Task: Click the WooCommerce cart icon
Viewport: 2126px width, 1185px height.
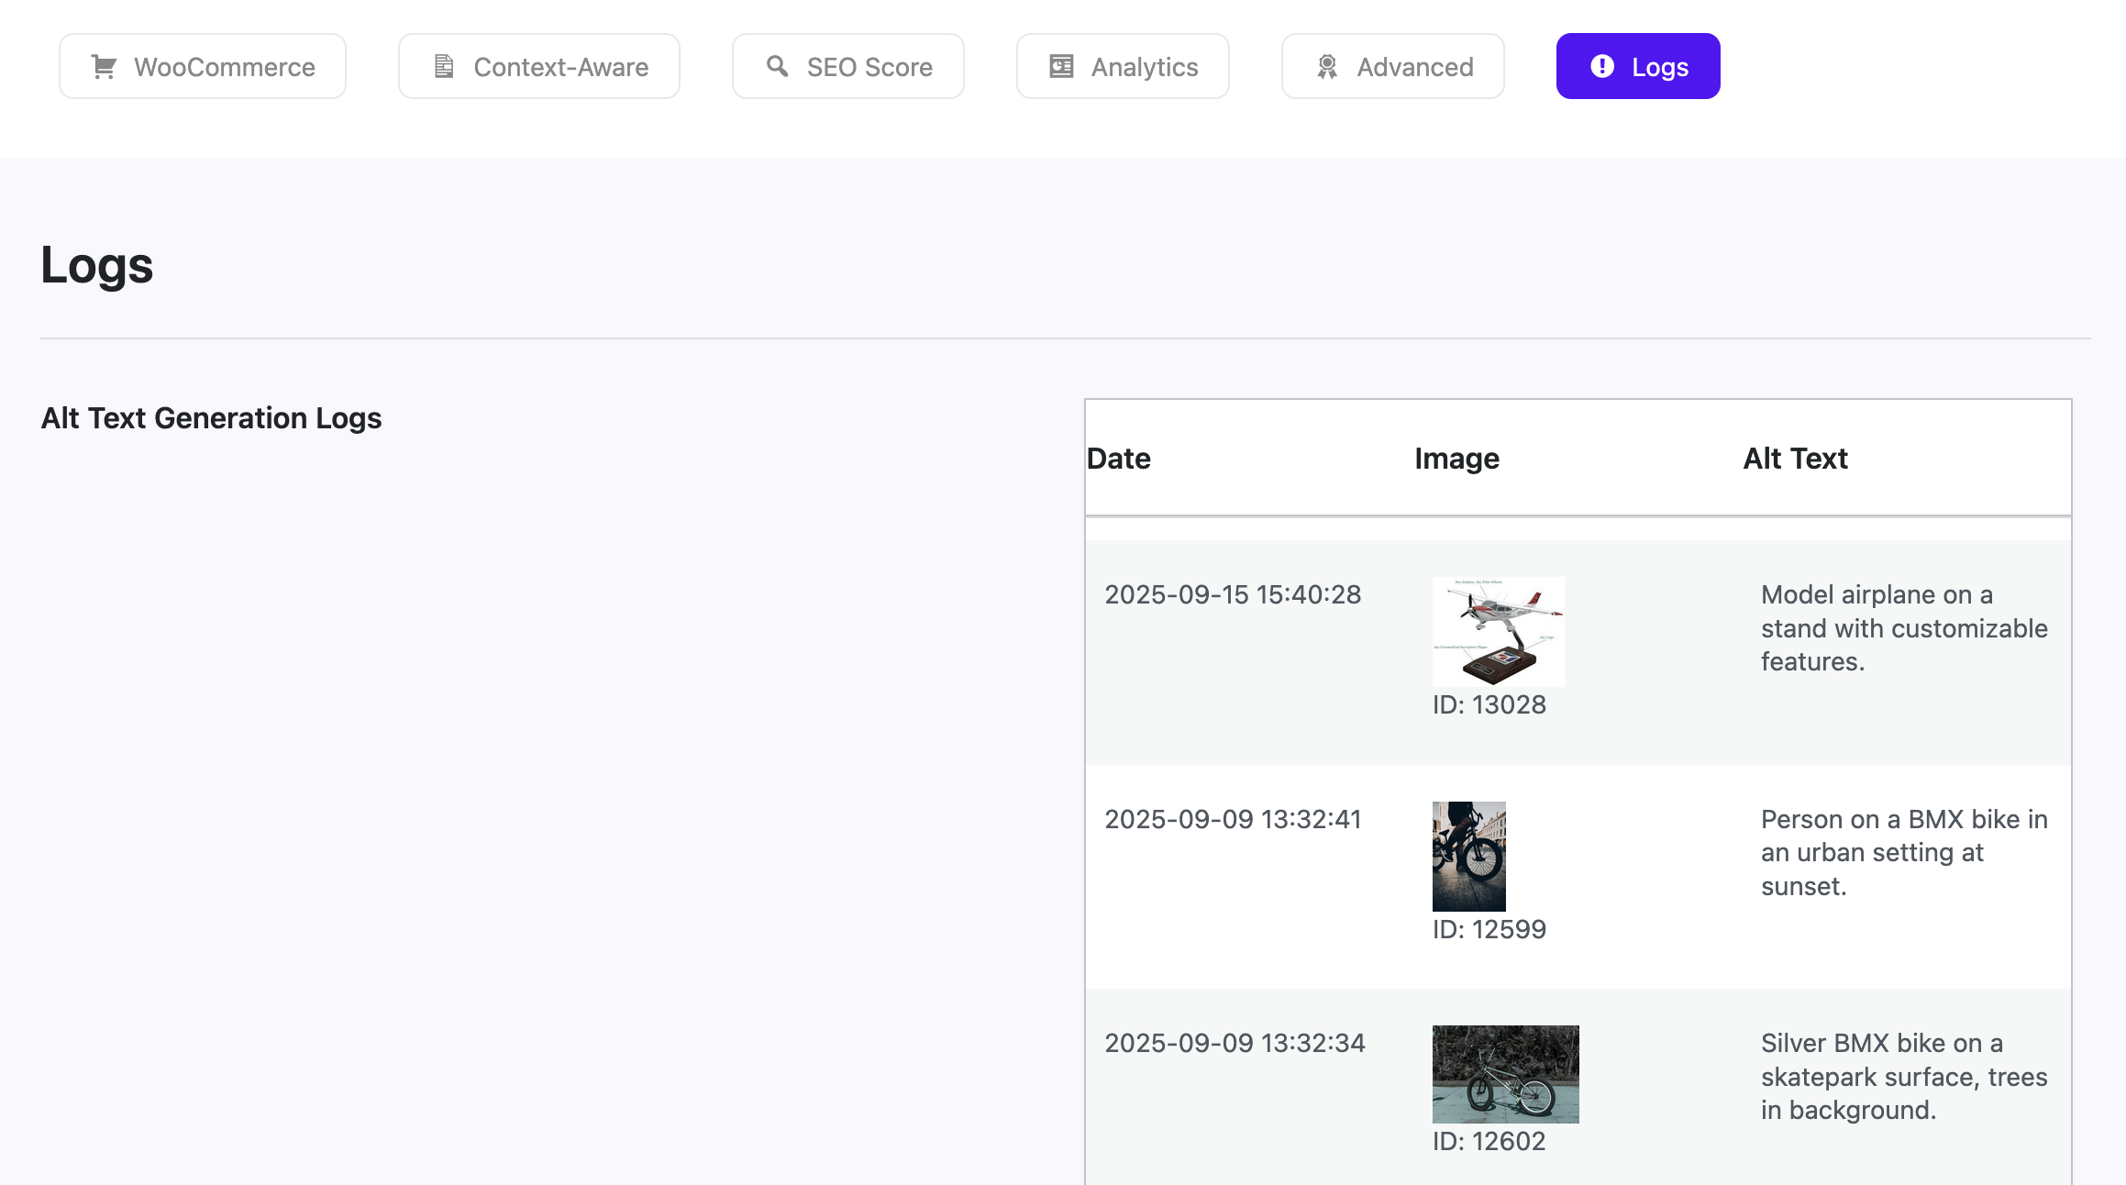Action: [104, 67]
